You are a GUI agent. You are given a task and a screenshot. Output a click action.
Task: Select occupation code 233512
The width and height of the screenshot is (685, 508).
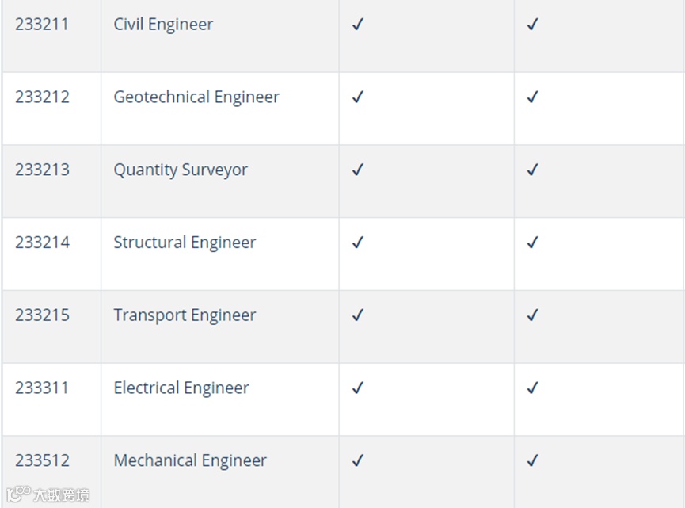(x=43, y=460)
